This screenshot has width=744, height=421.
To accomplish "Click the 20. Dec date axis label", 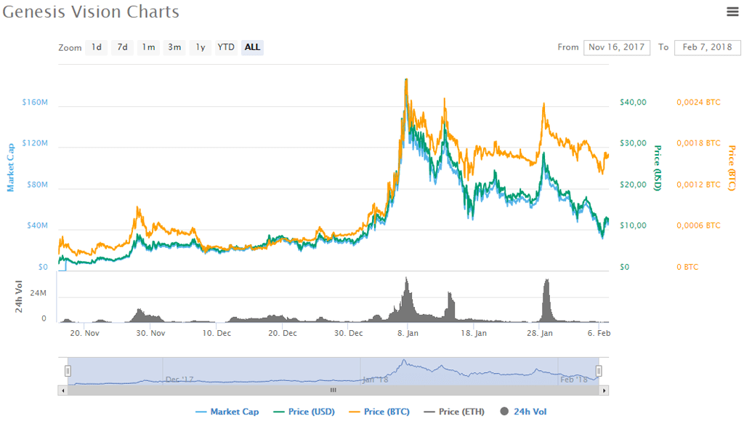I will click(283, 333).
